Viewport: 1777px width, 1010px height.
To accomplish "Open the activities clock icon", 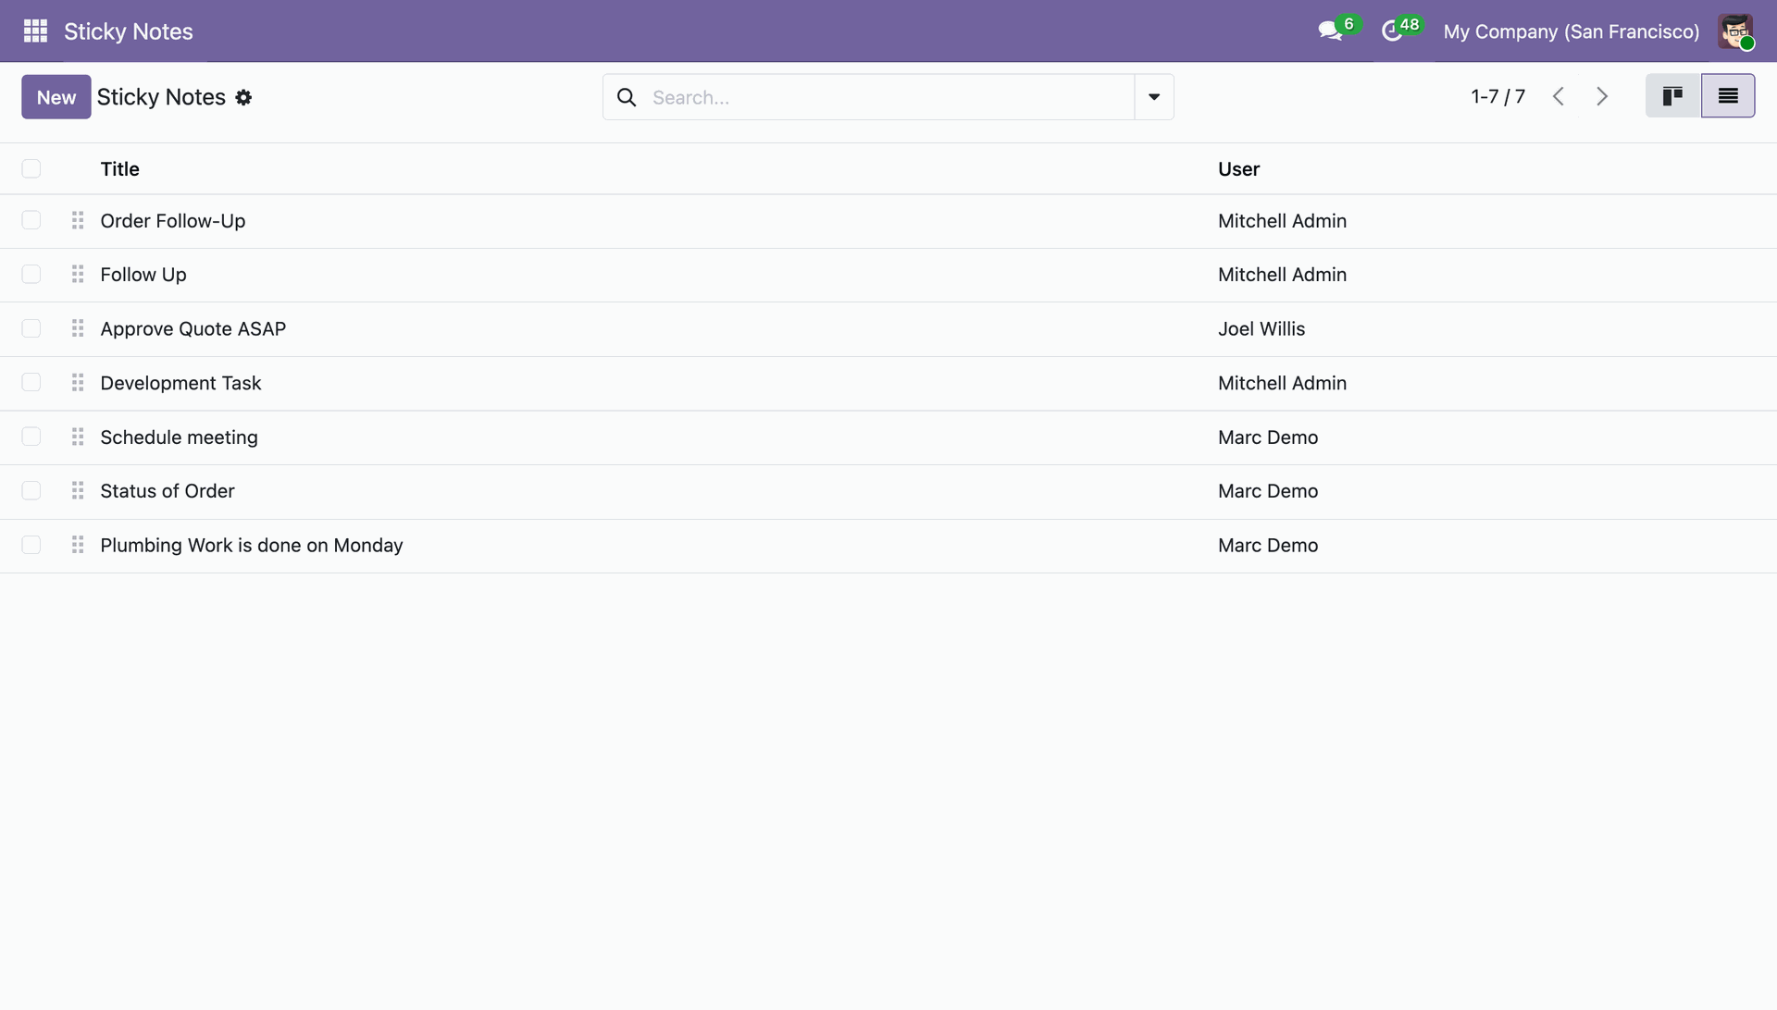I will tap(1392, 31).
